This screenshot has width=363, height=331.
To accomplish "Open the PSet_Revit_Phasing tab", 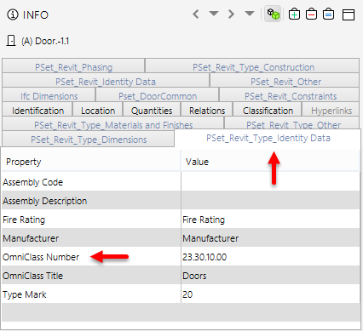I will pyautogui.click(x=73, y=66).
